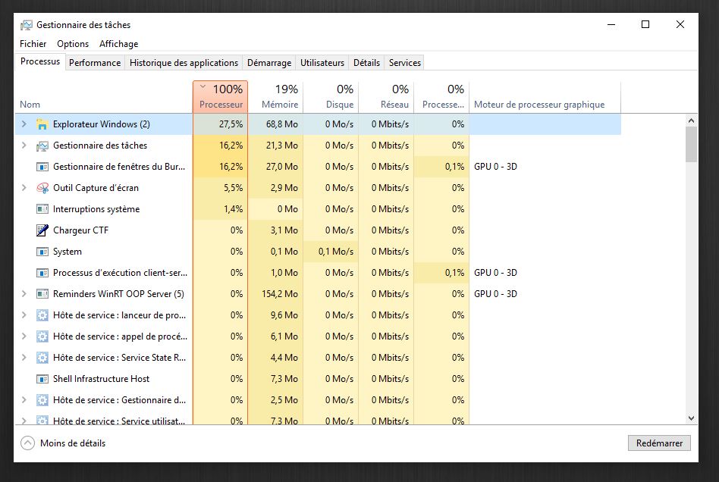
Task: Switch to the Détails tab
Action: point(366,63)
